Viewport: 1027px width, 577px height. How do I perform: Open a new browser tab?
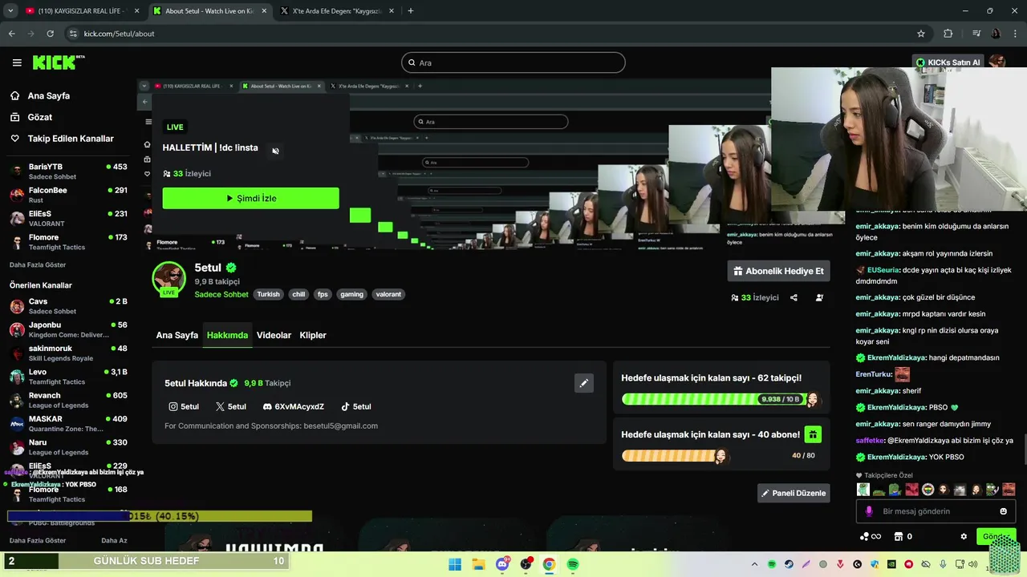[x=411, y=11]
